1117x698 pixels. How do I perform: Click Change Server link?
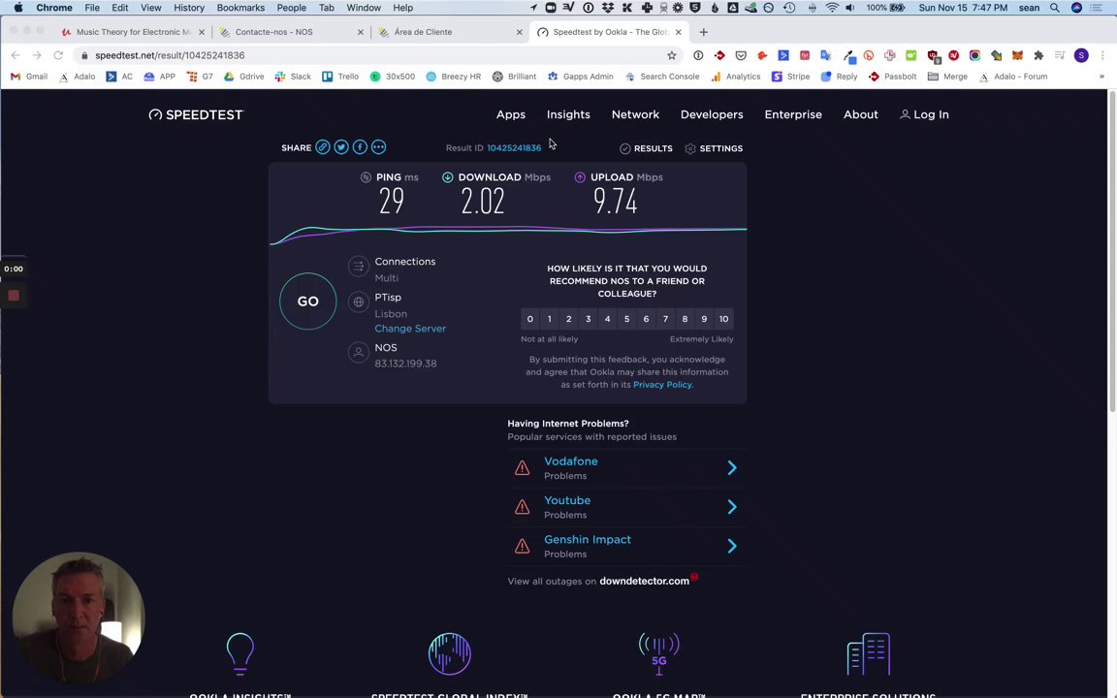pos(410,329)
